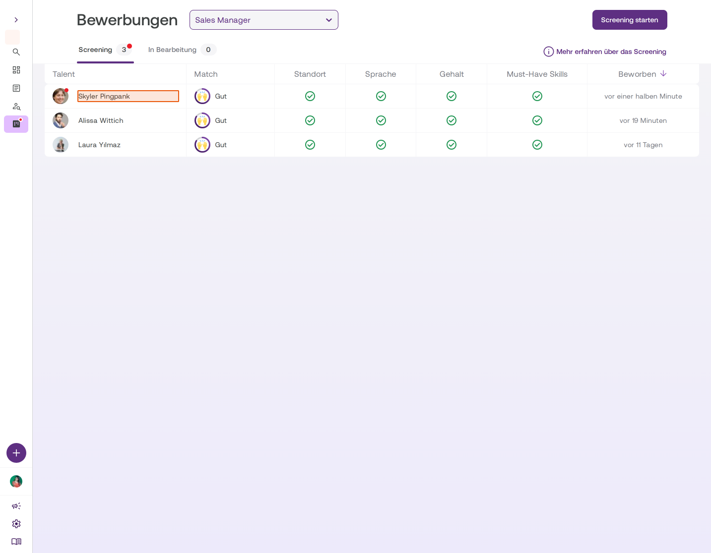The width and height of the screenshot is (711, 553).
Task: Click the match hands icon for Laura Yılmaz
Action: tap(202, 145)
